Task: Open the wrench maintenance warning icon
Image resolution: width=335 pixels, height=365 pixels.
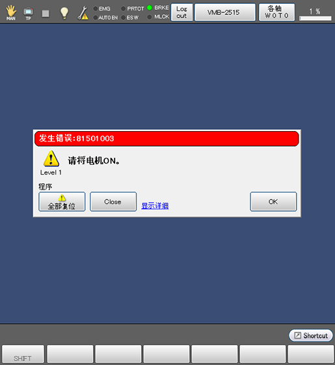Action: [x=83, y=13]
